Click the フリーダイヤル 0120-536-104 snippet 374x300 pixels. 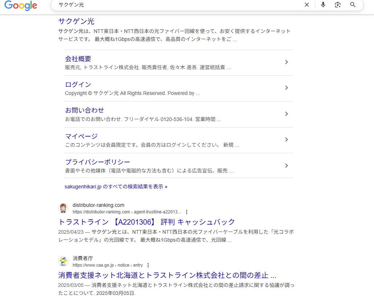tap(143, 119)
